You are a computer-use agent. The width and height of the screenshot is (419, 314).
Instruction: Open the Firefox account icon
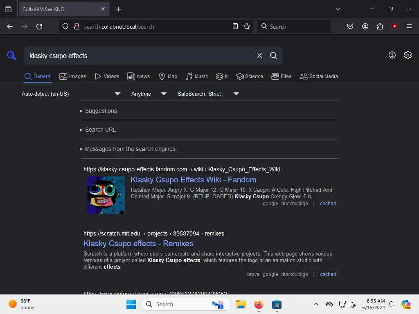(x=365, y=27)
